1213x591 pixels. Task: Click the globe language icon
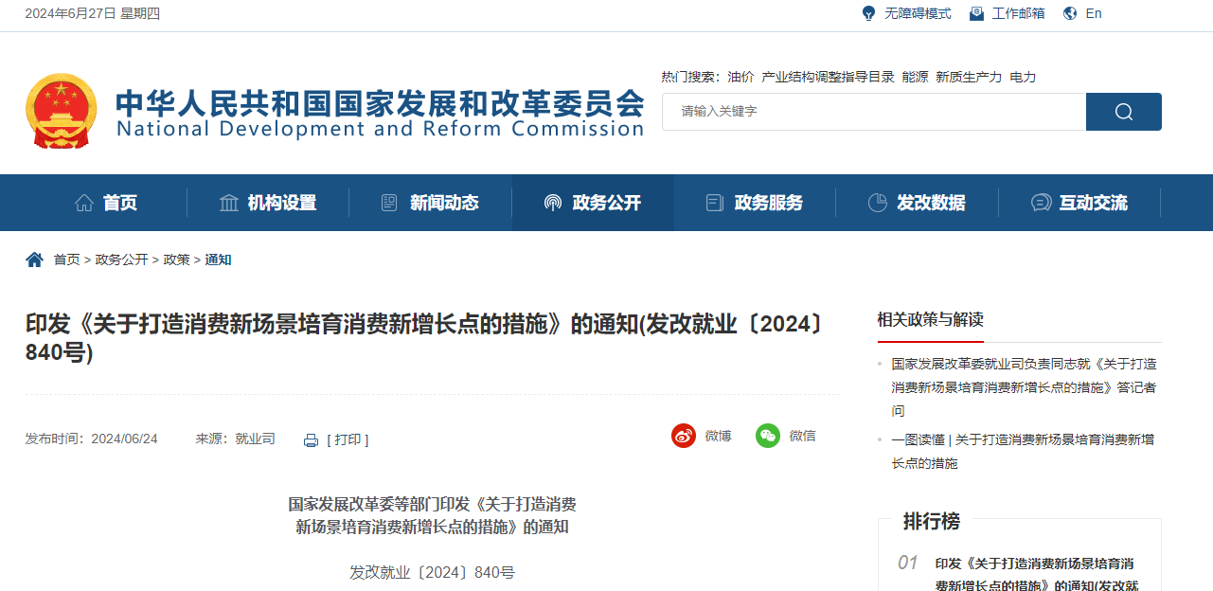[x=1070, y=13]
